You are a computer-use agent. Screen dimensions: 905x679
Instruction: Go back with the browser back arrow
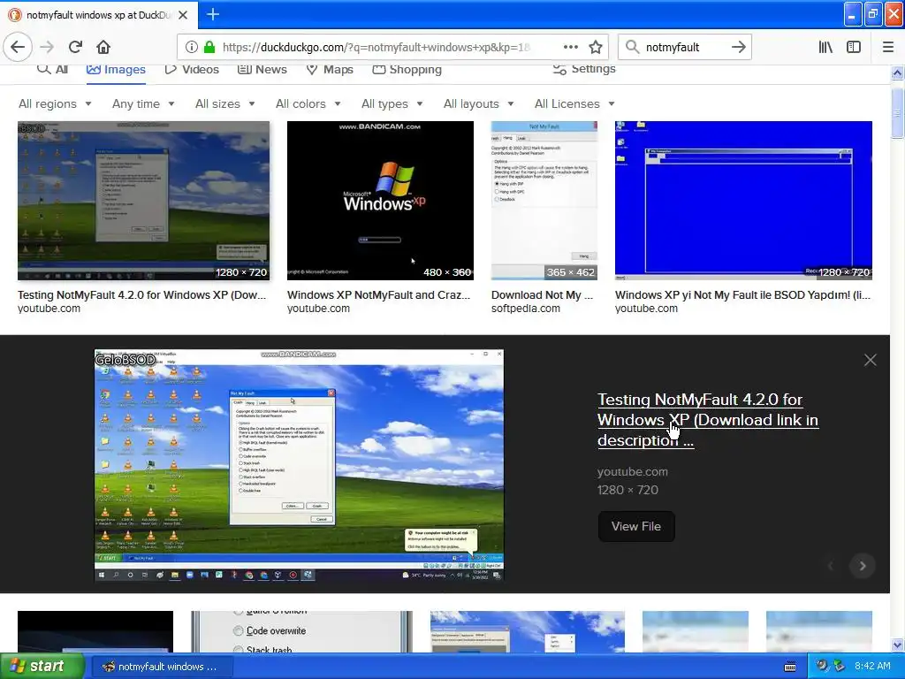pos(18,47)
